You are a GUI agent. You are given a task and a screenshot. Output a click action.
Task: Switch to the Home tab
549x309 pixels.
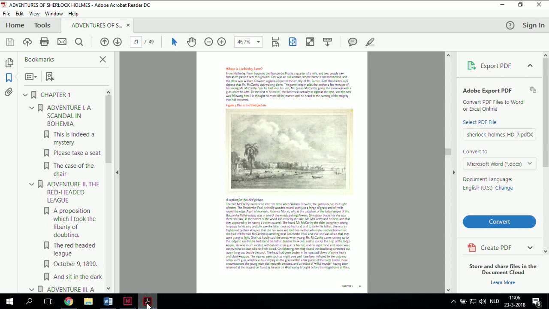pyautogui.click(x=15, y=25)
